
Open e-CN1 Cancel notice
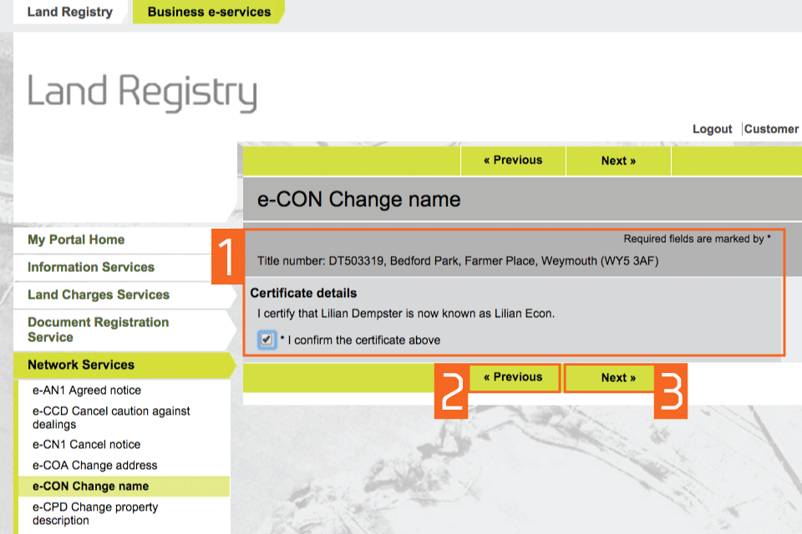(86, 445)
